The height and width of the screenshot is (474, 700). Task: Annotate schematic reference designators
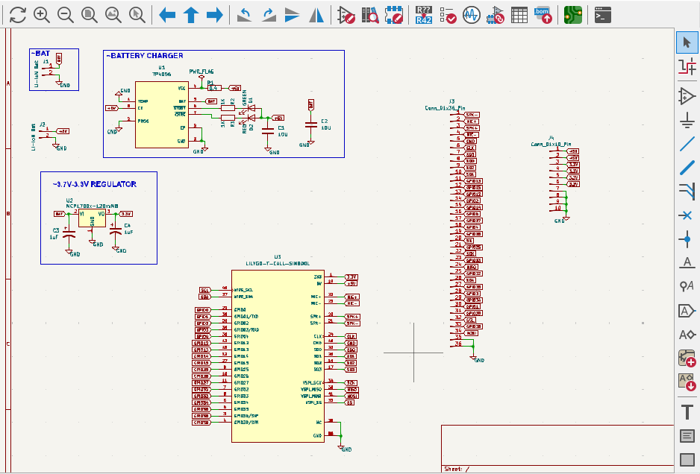click(424, 14)
